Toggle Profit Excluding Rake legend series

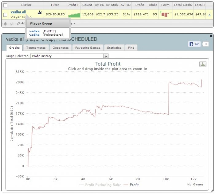(x=100, y=185)
